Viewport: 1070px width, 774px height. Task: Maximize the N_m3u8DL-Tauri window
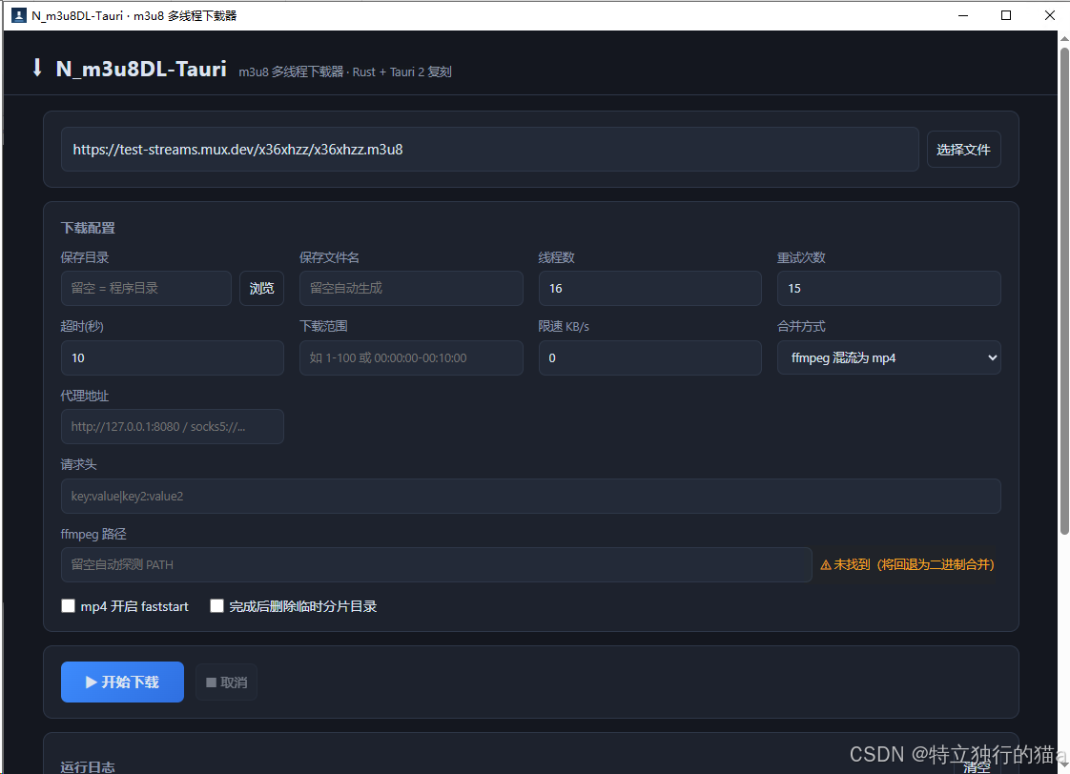point(1006,15)
